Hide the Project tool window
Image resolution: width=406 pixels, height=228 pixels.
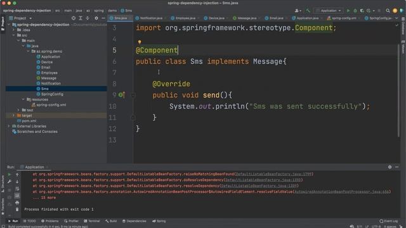103,18
